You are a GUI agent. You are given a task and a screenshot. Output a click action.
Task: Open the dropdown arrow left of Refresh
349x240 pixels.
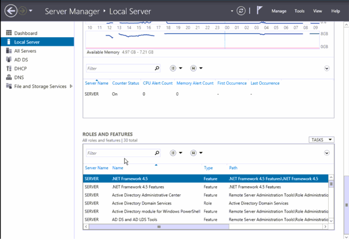pyautogui.click(x=232, y=11)
